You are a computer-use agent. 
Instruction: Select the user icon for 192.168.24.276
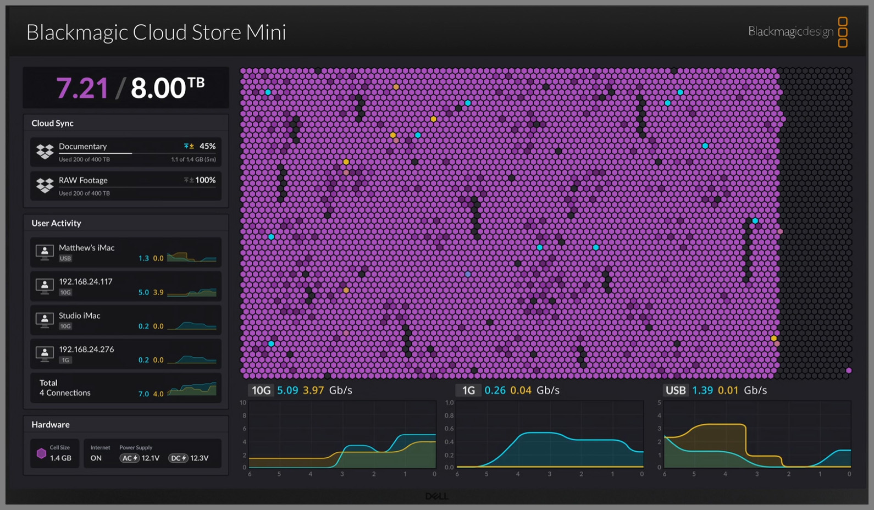point(45,354)
